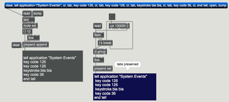Click the bang button above uzi
Image resolution: width=229 pixels, height=102 pixels.
pos(112,17)
